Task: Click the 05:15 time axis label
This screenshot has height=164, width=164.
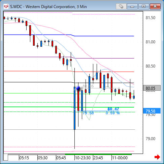Action: 24,158
